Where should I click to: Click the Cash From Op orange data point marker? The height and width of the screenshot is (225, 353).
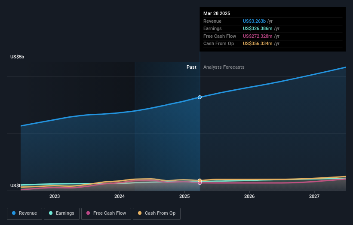200,180
